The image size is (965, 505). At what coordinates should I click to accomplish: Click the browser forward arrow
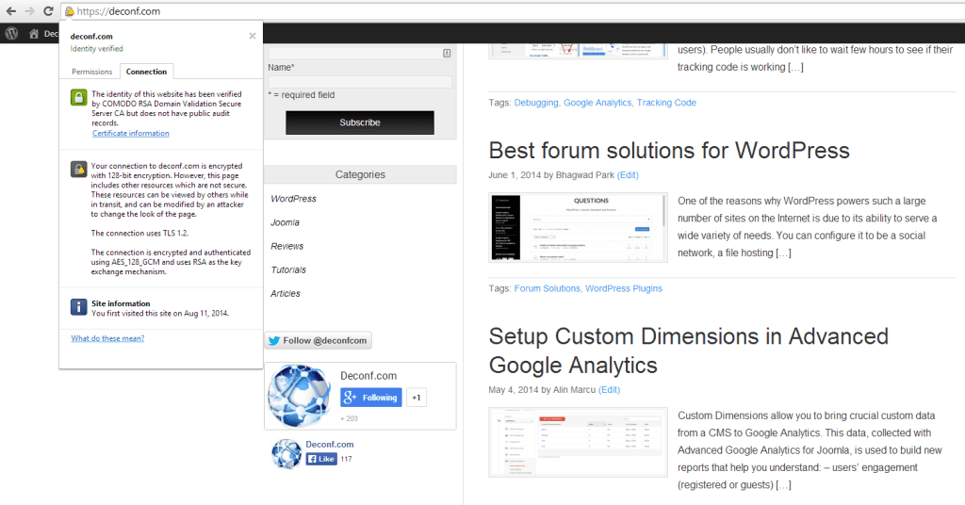(x=29, y=11)
